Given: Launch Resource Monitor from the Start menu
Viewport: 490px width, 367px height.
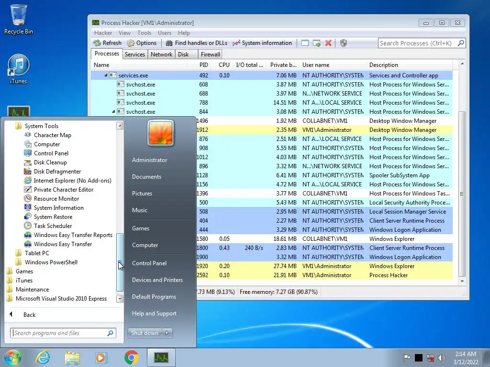Looking at the screenshot, I should [x=56, y=198].
